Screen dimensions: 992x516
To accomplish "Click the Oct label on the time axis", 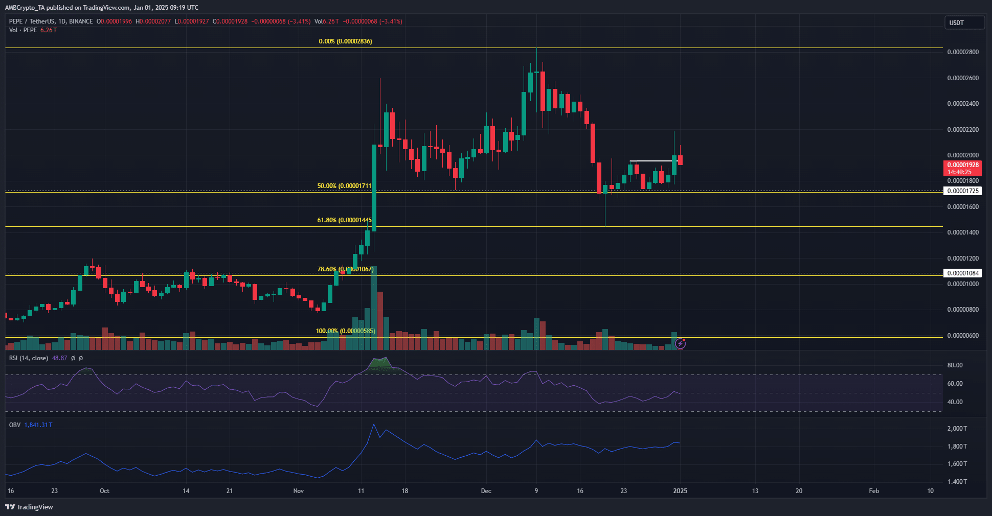I will point(104,491).
